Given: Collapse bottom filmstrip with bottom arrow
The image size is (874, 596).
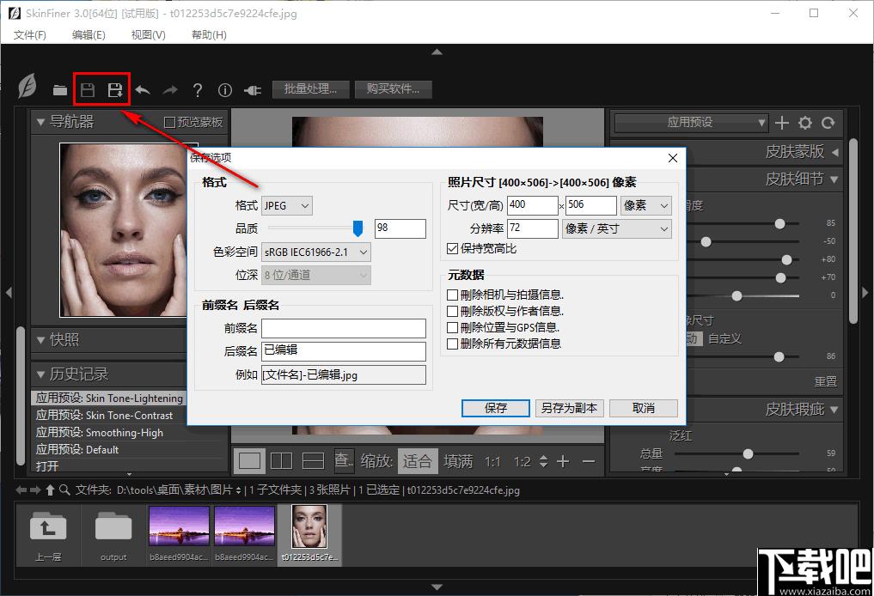Looking at the screenshot, I should tap(437, 587).
